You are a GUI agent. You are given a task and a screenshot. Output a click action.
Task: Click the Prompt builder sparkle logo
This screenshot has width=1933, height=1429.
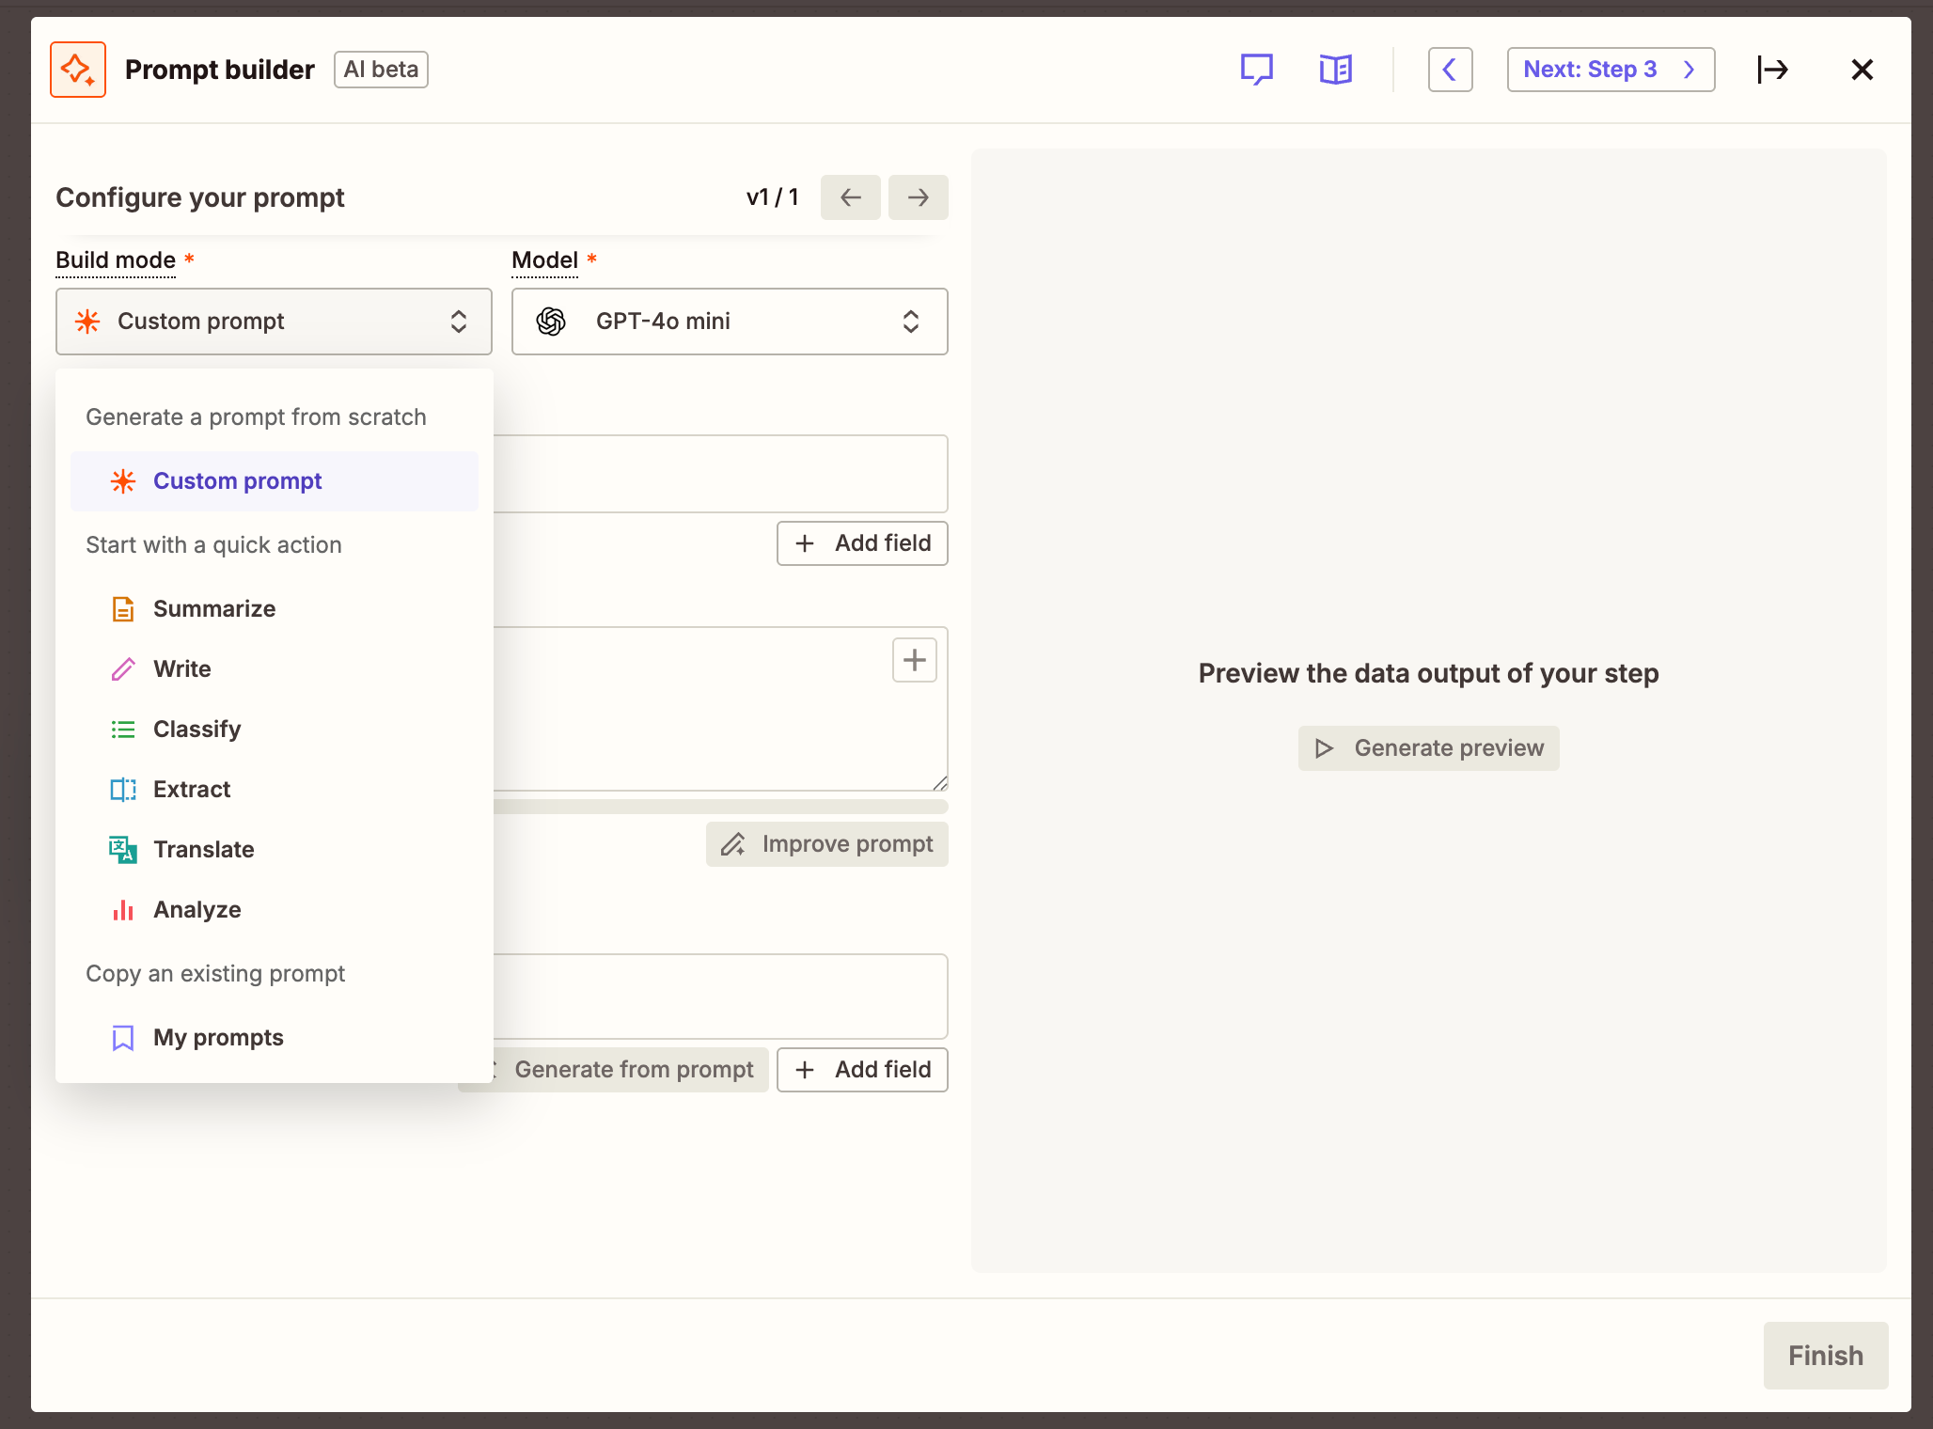click(x=78, y=69)
